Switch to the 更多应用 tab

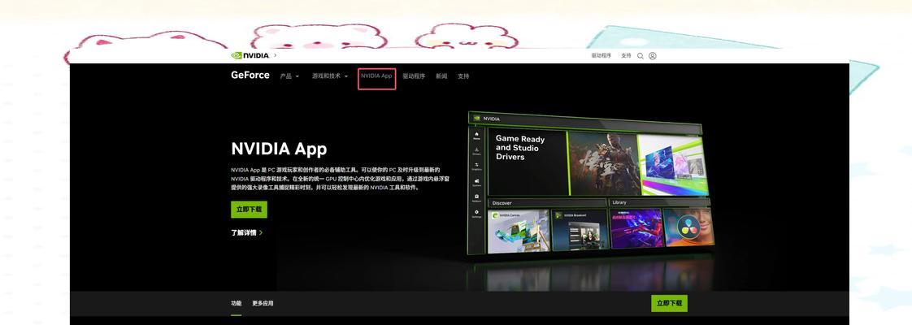pyautogui.click(x=263, y=304)
